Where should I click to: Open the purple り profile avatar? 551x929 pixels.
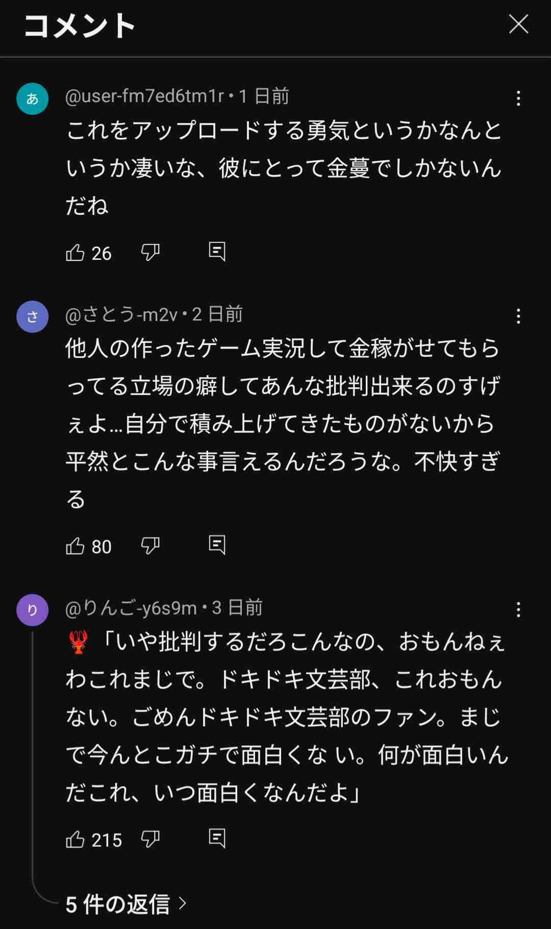[32, 609]
